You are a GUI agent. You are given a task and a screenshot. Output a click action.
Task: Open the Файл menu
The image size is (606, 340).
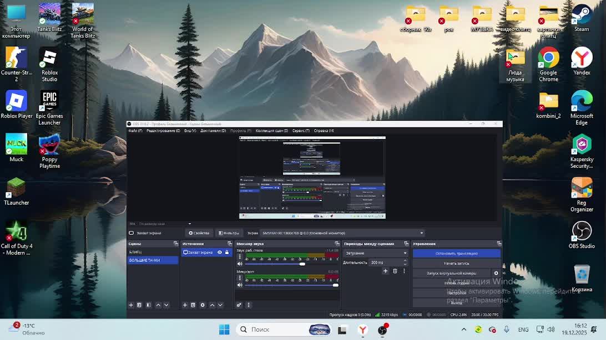pos(135,131)
